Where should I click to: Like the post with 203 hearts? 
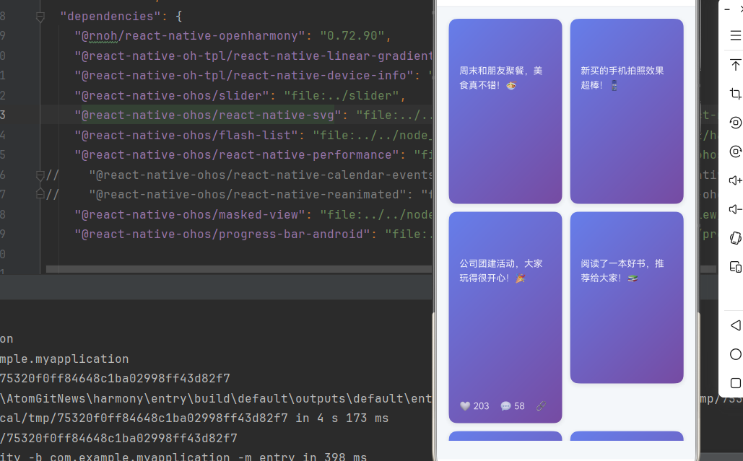coord(474,406)
